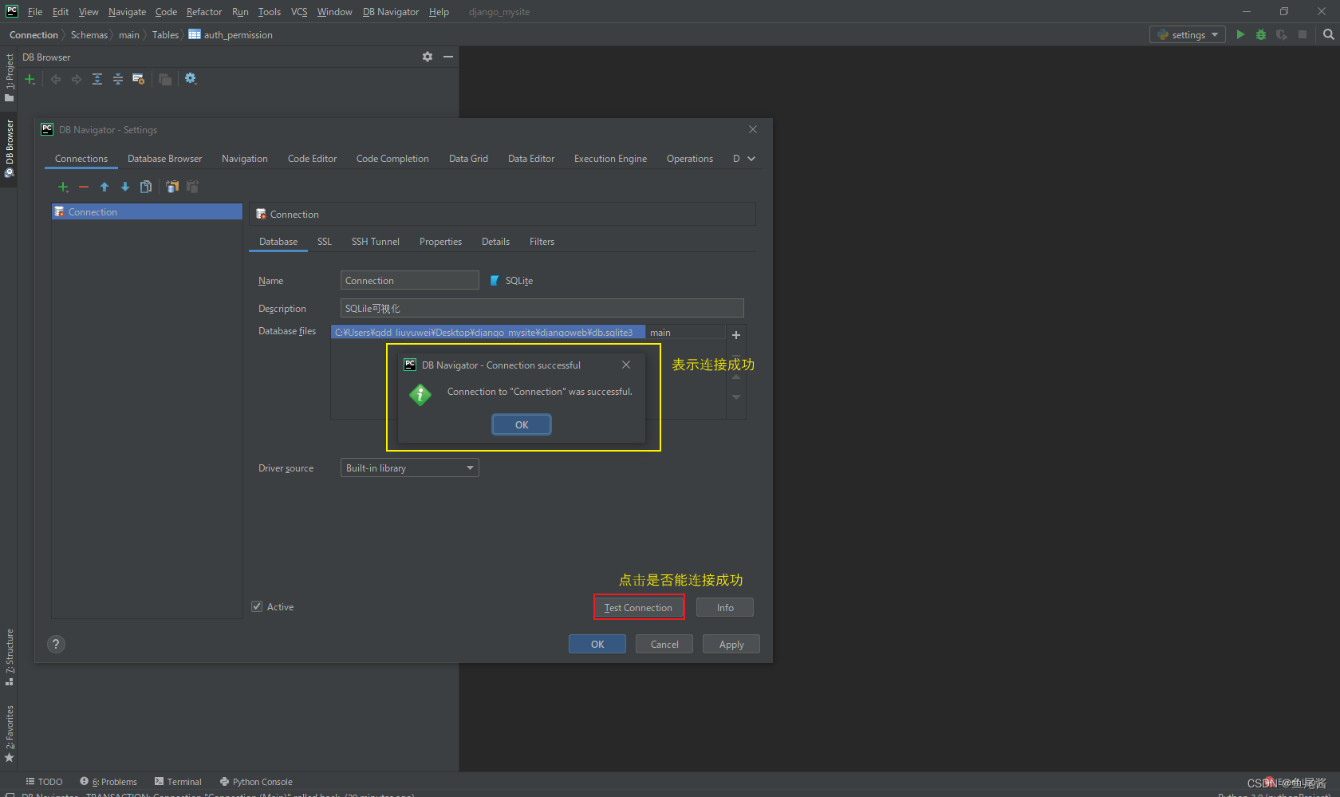Open object properties icon in DB Browser toolbar

139,79
